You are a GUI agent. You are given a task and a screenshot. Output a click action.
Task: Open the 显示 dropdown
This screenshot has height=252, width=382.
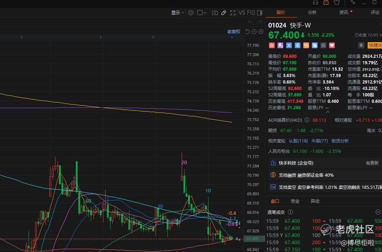pos(178,12)
